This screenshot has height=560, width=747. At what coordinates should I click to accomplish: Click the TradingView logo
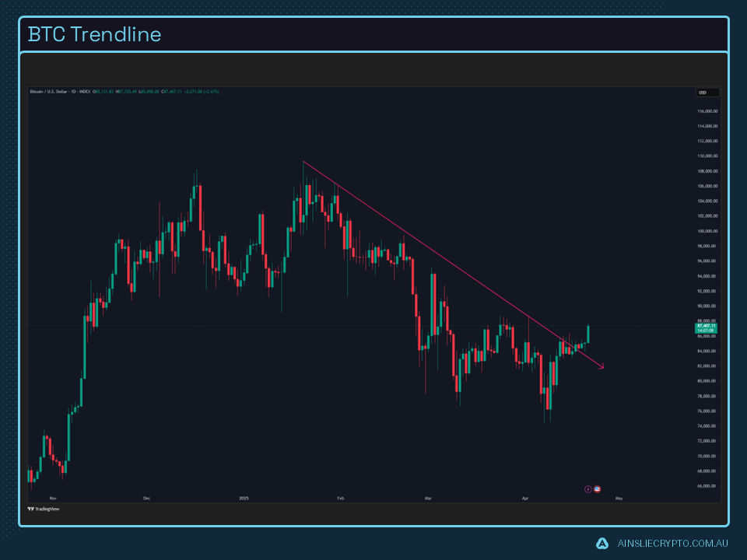(44, 509)
